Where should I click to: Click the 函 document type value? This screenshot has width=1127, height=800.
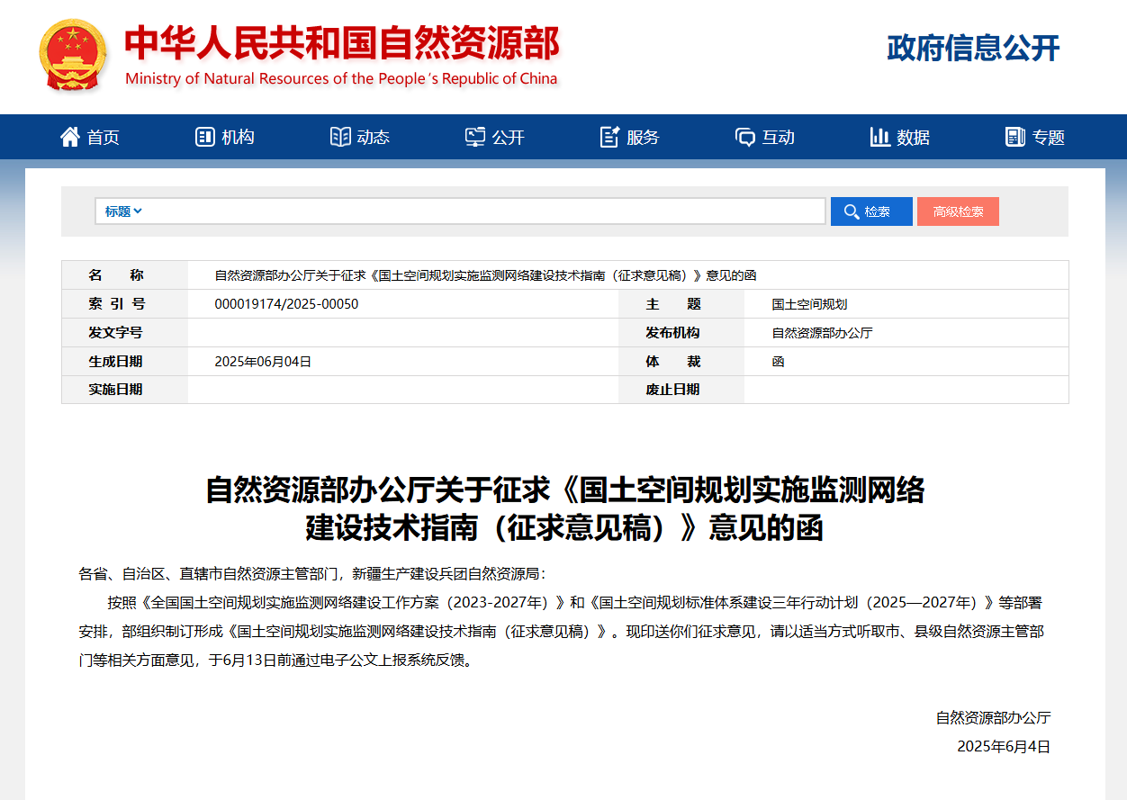point(778,362)
